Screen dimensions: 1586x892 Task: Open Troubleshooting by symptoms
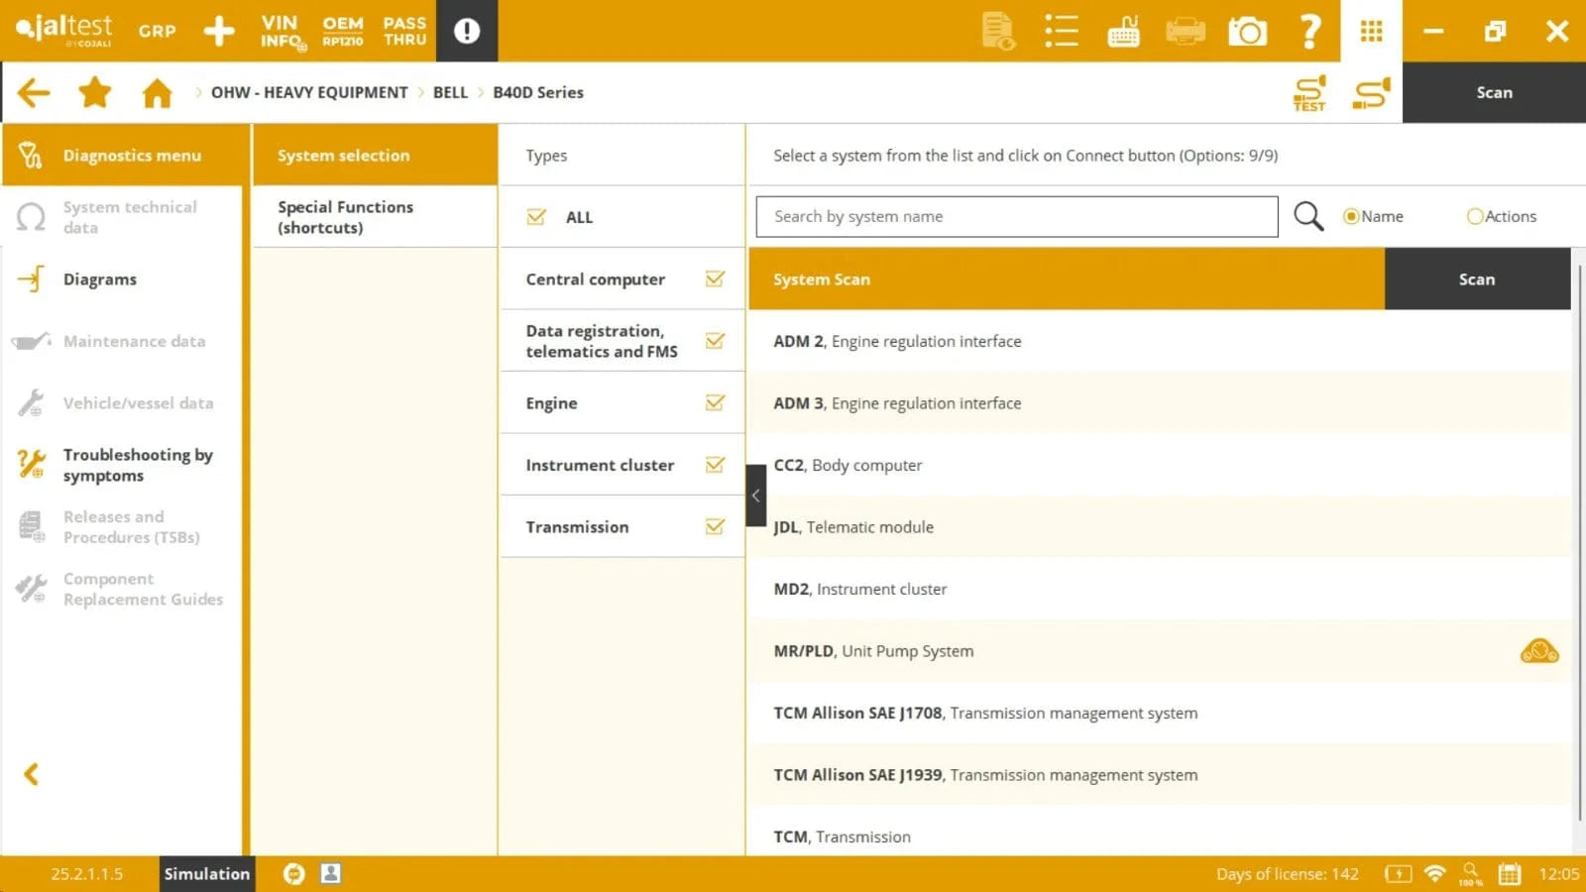122,465
